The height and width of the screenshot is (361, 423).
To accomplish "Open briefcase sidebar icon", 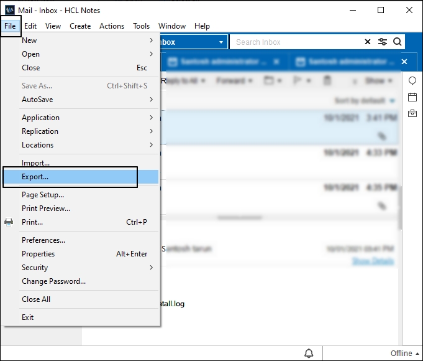I will click(x=412, y=113).
